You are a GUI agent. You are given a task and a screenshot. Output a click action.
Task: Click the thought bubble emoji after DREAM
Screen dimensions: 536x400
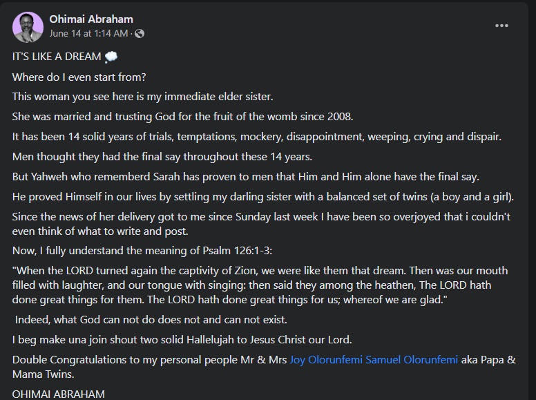pyautogui.click(x=111, y=57)
